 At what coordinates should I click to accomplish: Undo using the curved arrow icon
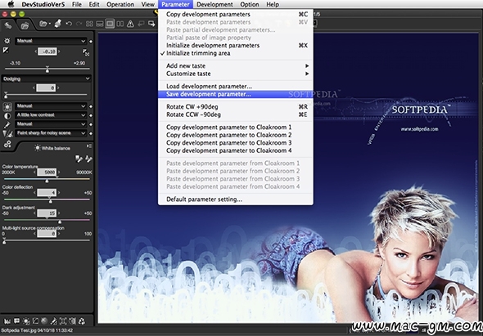coord(69,24)
